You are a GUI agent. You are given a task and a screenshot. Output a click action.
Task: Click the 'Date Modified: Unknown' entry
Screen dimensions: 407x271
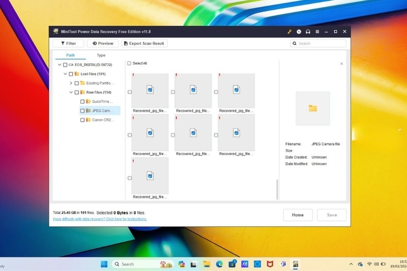(x=306, y=164)
